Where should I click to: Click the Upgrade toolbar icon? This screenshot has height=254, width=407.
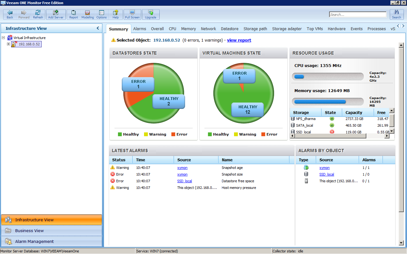point(151,14)
